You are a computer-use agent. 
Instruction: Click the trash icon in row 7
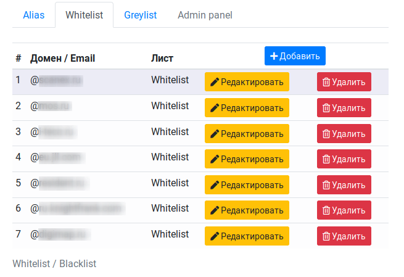coord(326,236)
